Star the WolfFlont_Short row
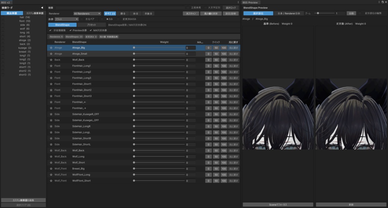388x208 pixels. 51,181
